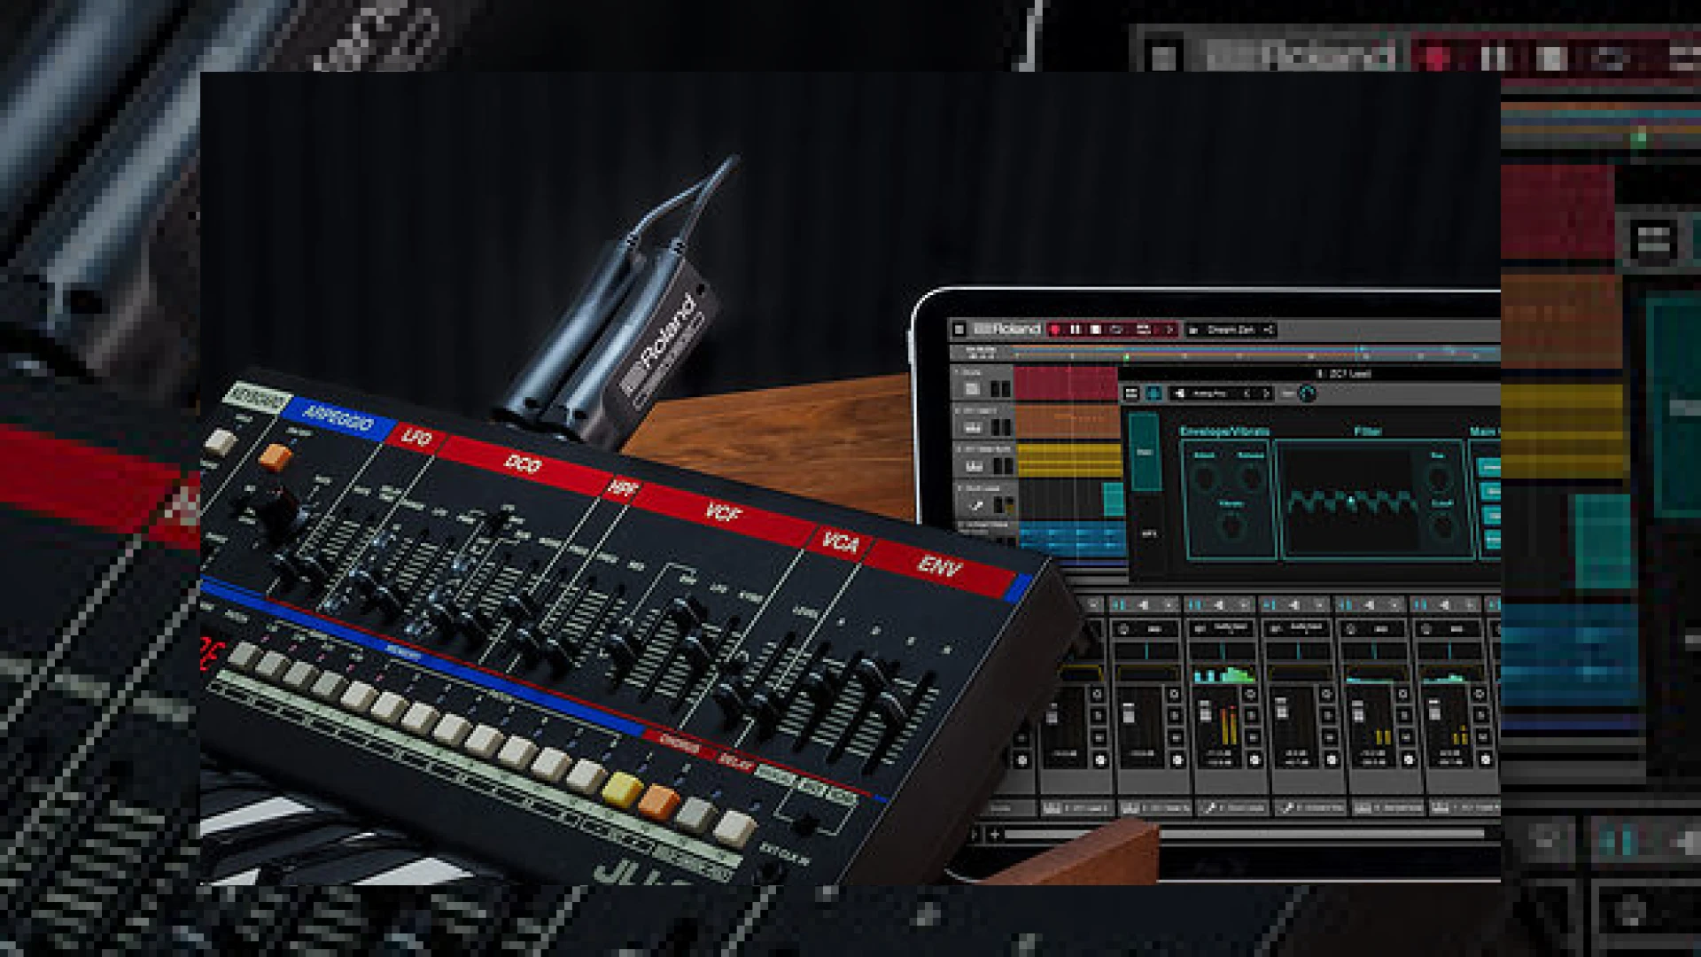Click the Attack knob under Envelope/Vibrato
Viewport: 1701px width, 957px height.
point(1204,479)
